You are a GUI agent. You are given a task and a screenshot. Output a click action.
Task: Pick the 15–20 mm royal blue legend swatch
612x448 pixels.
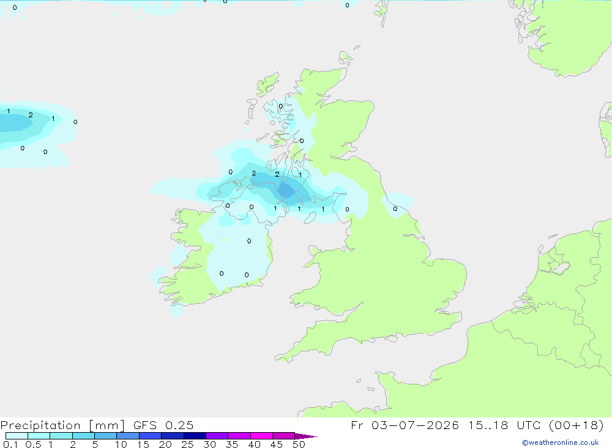151,436
